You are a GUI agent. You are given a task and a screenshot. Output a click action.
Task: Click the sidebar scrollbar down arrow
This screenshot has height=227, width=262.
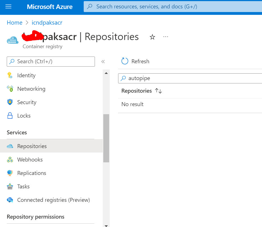click(106, 226)
